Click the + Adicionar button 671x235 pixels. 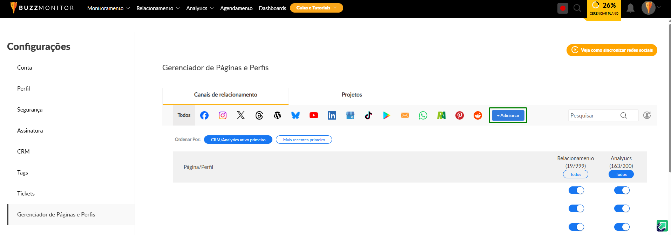[508, 115]
